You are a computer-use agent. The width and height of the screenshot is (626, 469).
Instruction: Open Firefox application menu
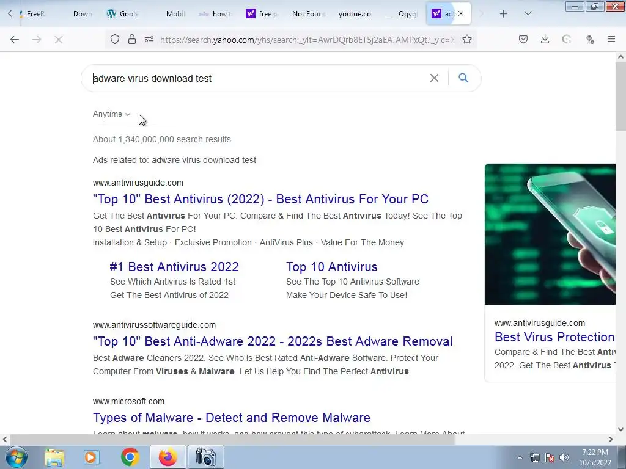click(611, 39)
